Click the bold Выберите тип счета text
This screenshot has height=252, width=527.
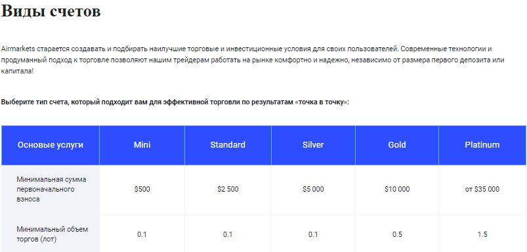click(175, 102)
